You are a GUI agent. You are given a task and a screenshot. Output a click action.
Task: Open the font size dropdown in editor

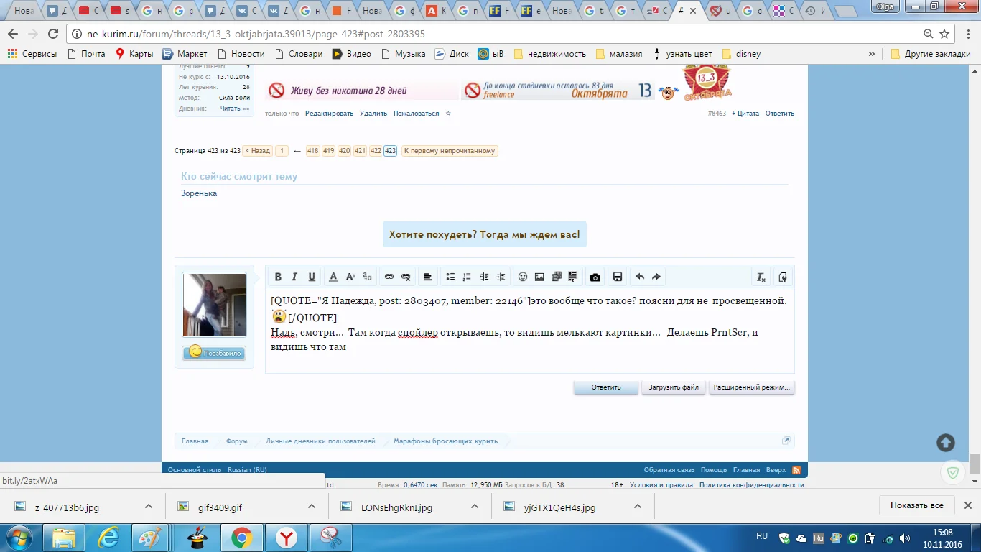click(350, 277)
